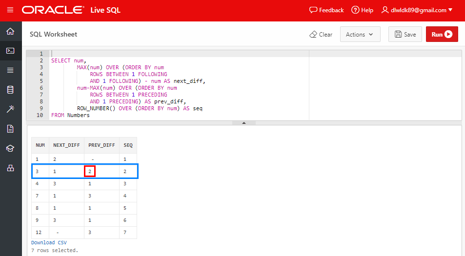
Task: Clear the worksheet
Action: (321, 34)
